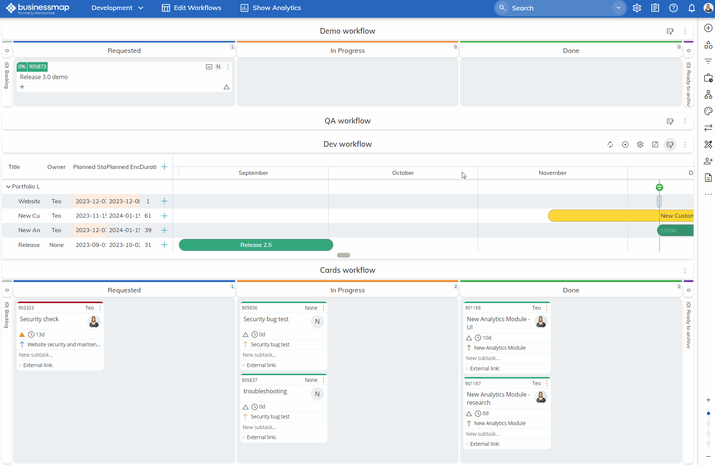Click the timeline view icon on Dev workflow
This screenshot has height=465, width=715.
click(670, 145)
